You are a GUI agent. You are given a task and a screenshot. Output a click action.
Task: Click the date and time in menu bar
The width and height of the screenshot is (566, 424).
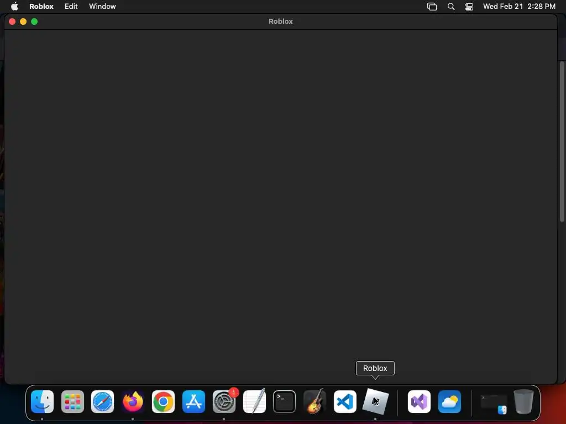[x=519, y=6]
